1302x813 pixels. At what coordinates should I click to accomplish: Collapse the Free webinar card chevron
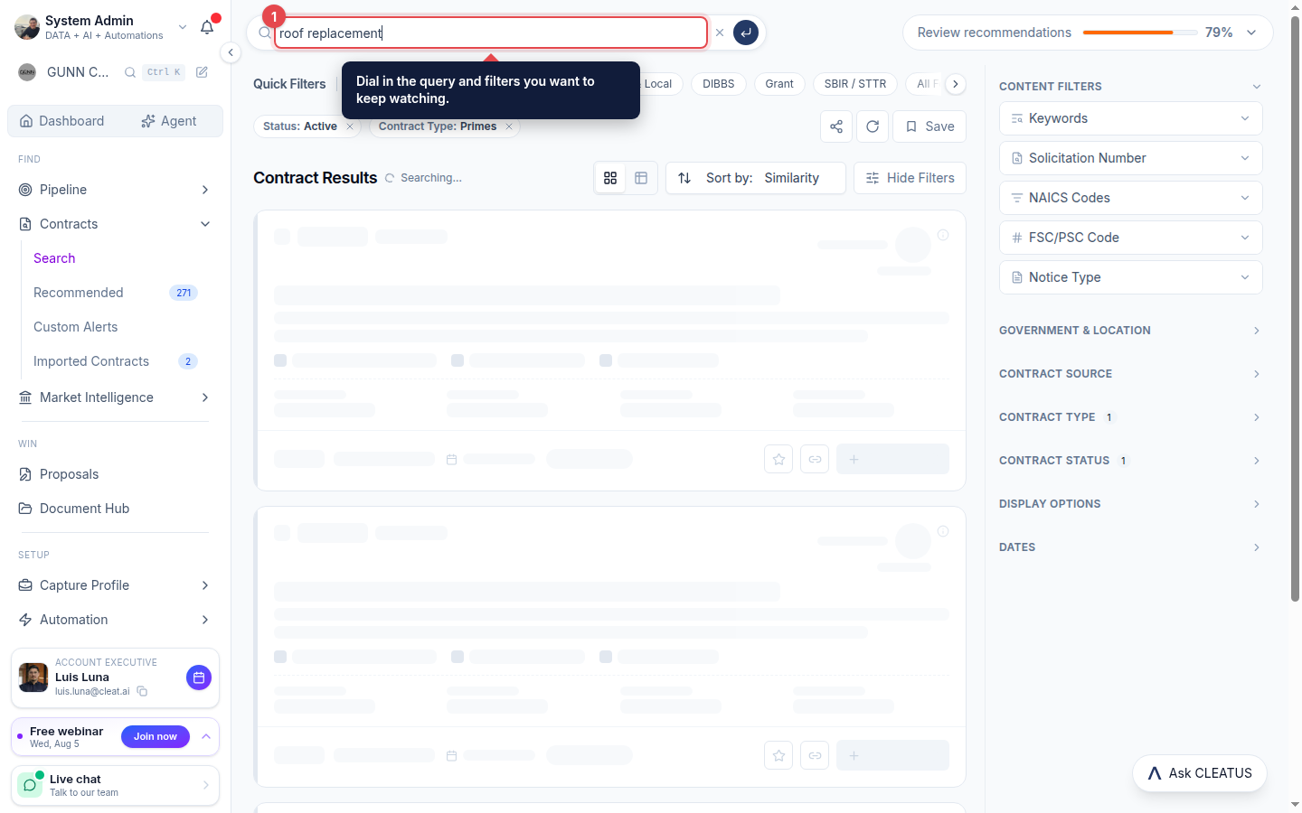coord(206,736)
